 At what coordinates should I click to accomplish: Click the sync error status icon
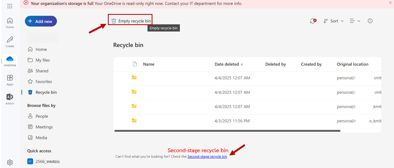click(313, 21)
